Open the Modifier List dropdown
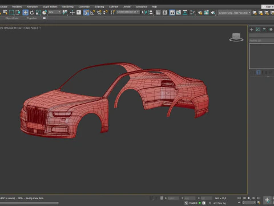This screenshot has height=206, width=274. pyautogui.click(x=261, y=41)
